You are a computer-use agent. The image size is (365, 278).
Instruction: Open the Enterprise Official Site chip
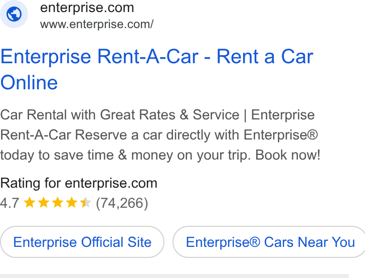tap(82, 242)
